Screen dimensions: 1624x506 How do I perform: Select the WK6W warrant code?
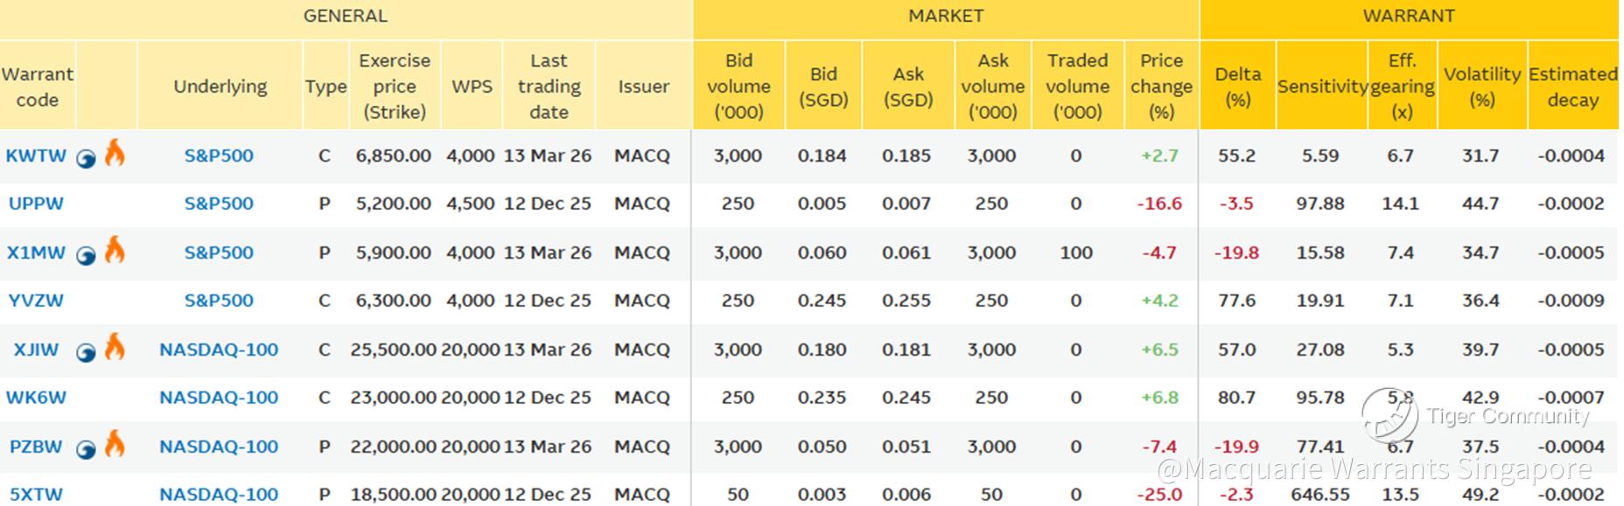click(36, 398)
